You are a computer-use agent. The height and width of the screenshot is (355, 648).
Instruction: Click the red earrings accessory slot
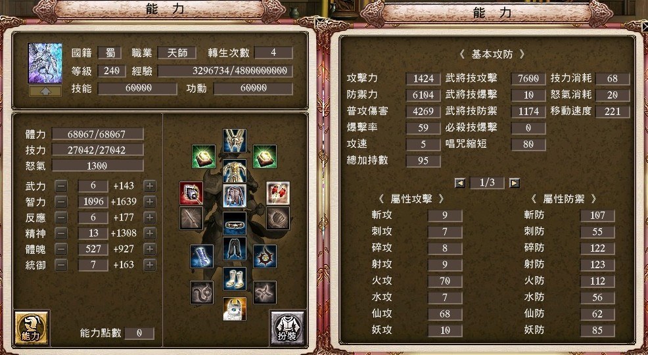(278, 193)
